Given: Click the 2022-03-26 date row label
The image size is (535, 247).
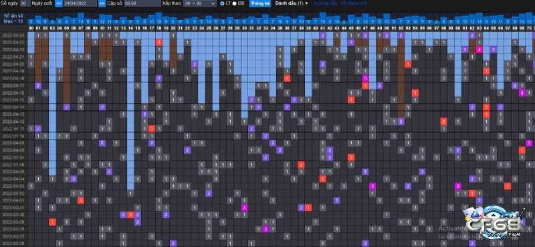Looking at the screenshot, I should click(x=13, y=244).
